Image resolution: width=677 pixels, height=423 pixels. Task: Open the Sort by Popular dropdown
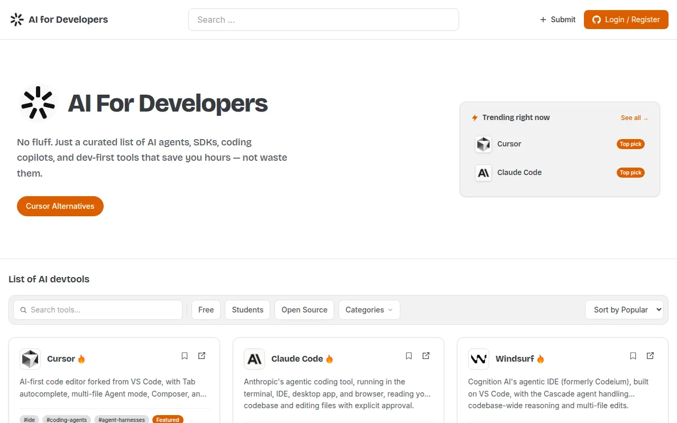click(x=624, y=310)
